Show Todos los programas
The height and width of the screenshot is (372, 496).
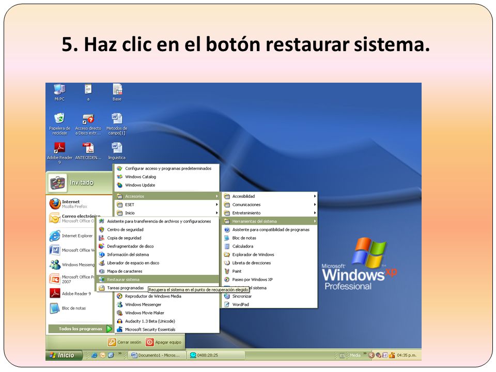(x=81, y=329)
